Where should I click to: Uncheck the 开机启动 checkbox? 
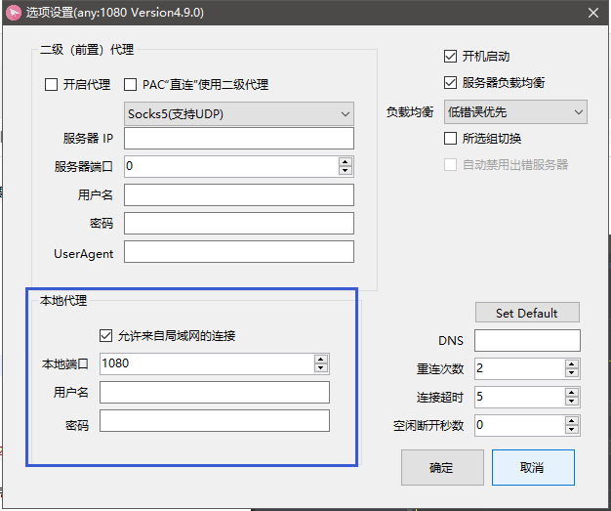450,56
